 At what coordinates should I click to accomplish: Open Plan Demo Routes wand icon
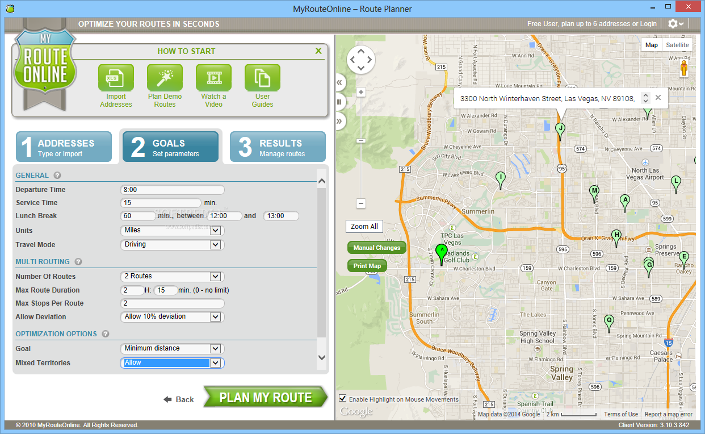point(165,78)
